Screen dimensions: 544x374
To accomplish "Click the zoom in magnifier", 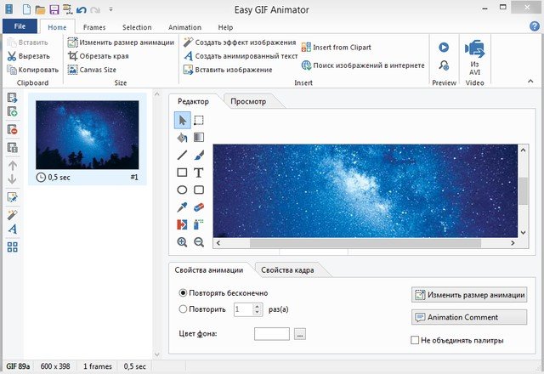I will 182,242.
